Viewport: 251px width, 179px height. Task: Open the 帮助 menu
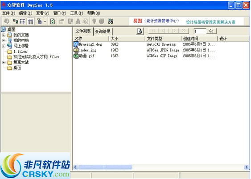(94, 13)
